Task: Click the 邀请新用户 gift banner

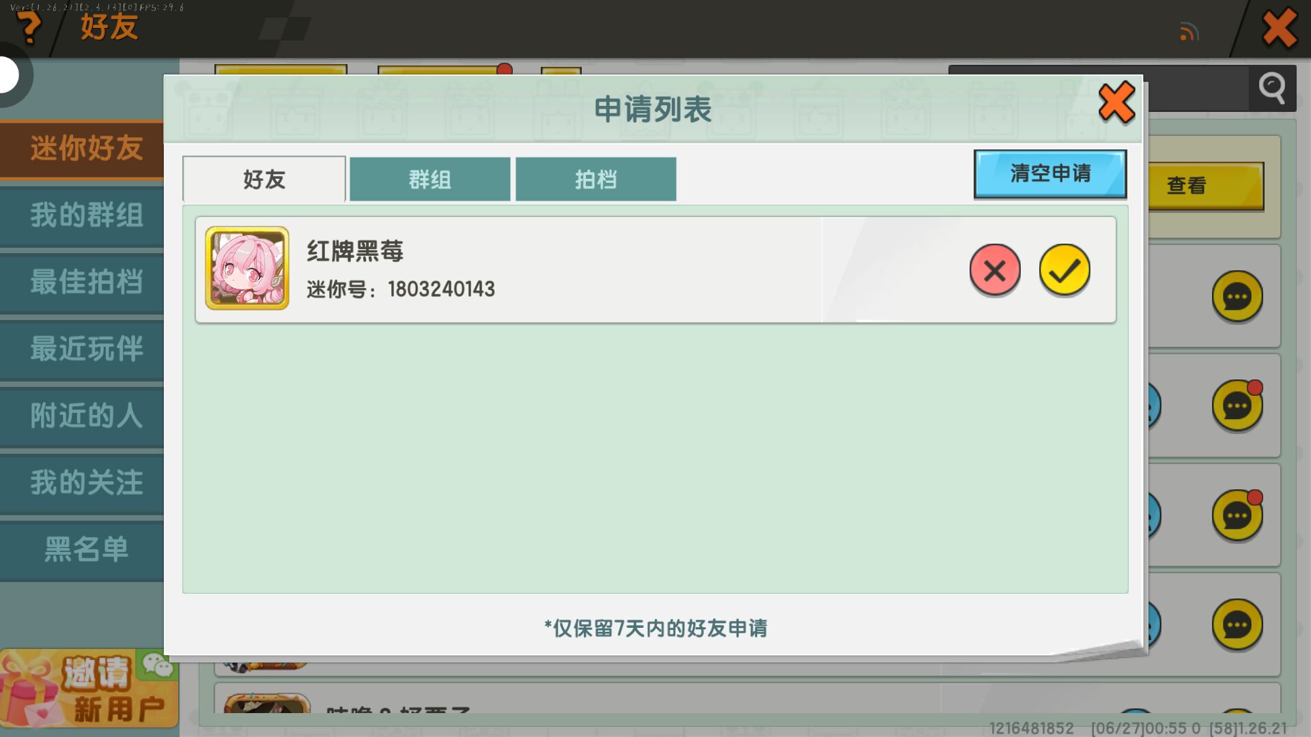Action: click(89, 689)
